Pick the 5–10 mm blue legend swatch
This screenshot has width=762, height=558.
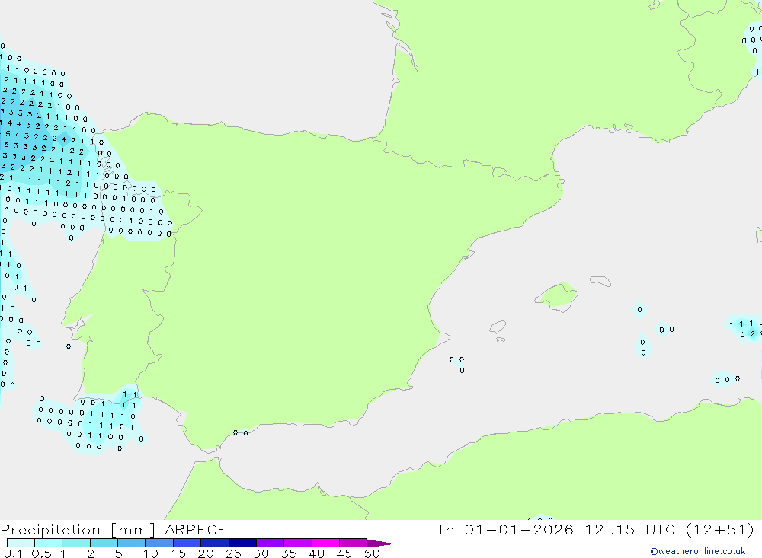pyautogui.click(x=131, y=543)
